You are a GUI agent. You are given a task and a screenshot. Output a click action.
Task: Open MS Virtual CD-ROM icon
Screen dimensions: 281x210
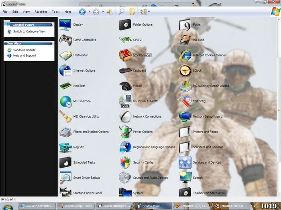[x=125, y=101]
